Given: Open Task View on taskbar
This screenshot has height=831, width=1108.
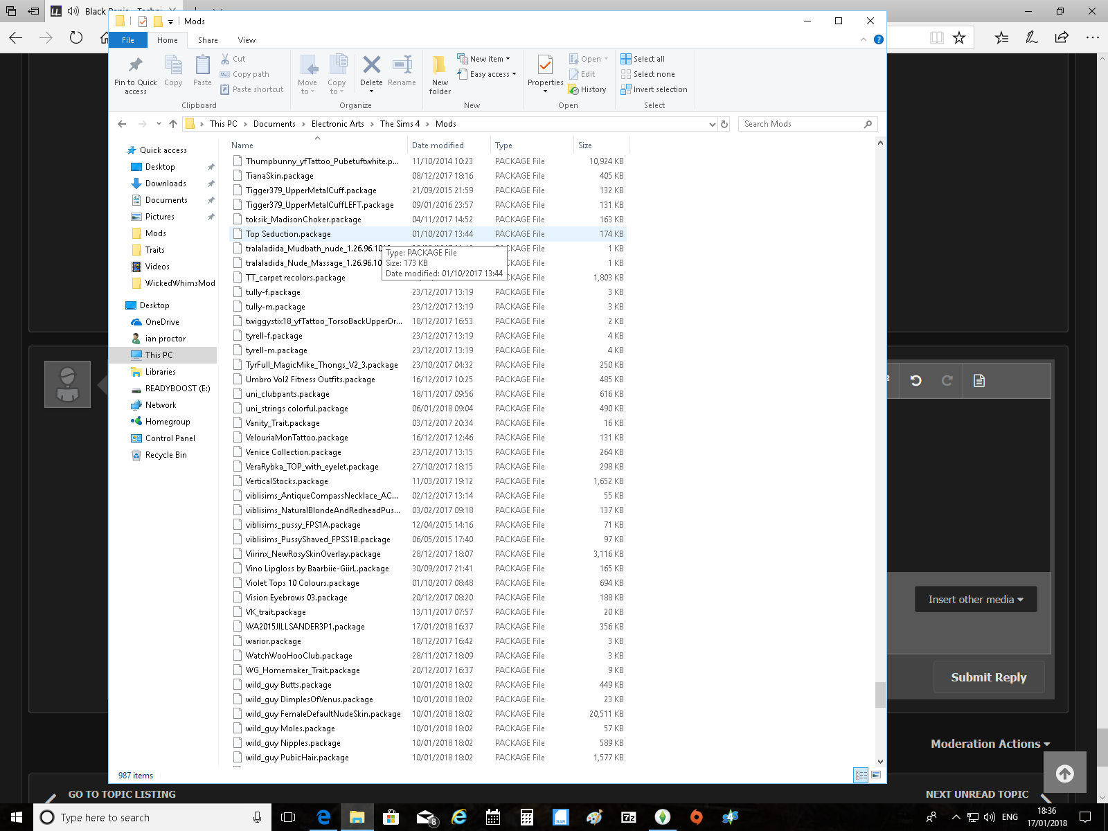Looking at the screenshot, I should click(x=288, y=817).
